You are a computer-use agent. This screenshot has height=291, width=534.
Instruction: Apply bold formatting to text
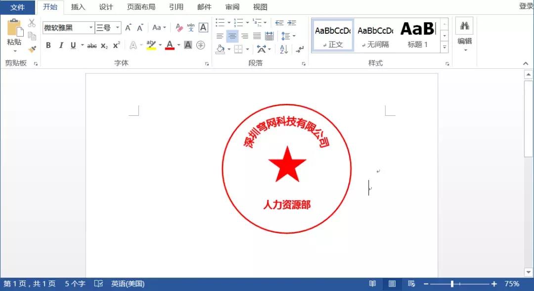pyautogui.click(x=48, y=45)
